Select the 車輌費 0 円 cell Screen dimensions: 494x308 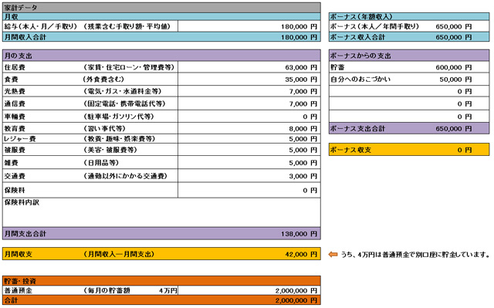point(249,117)
